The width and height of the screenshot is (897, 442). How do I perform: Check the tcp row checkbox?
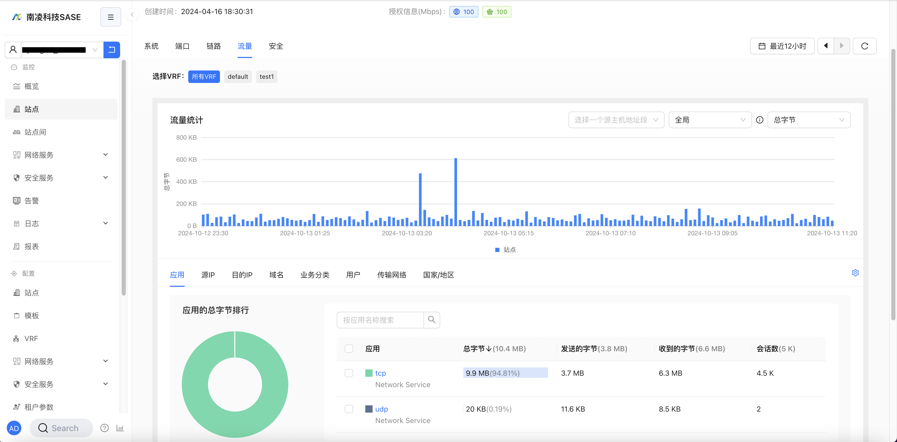pos(349,373)
